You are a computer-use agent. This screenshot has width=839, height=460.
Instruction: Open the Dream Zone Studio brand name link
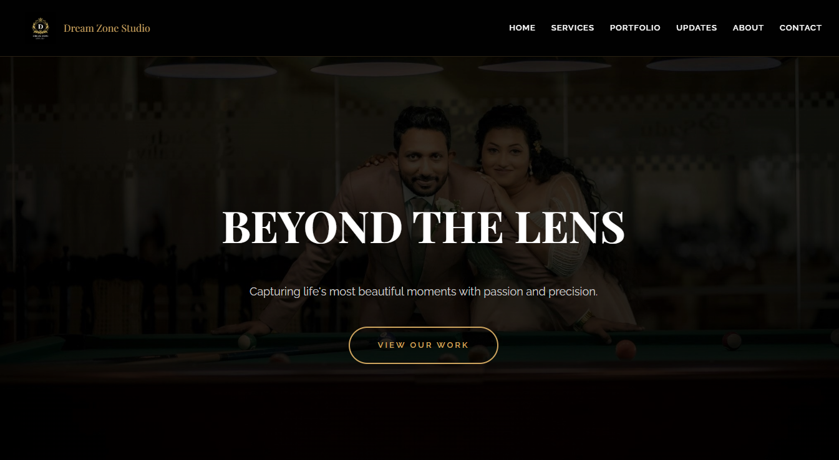coord(107,28)
